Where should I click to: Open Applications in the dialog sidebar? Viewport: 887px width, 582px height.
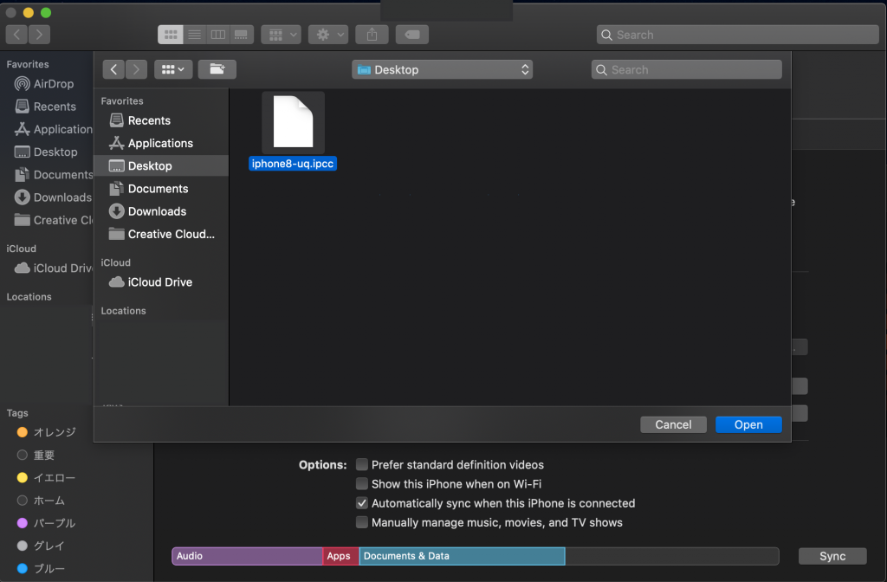(x=161, y=143)
